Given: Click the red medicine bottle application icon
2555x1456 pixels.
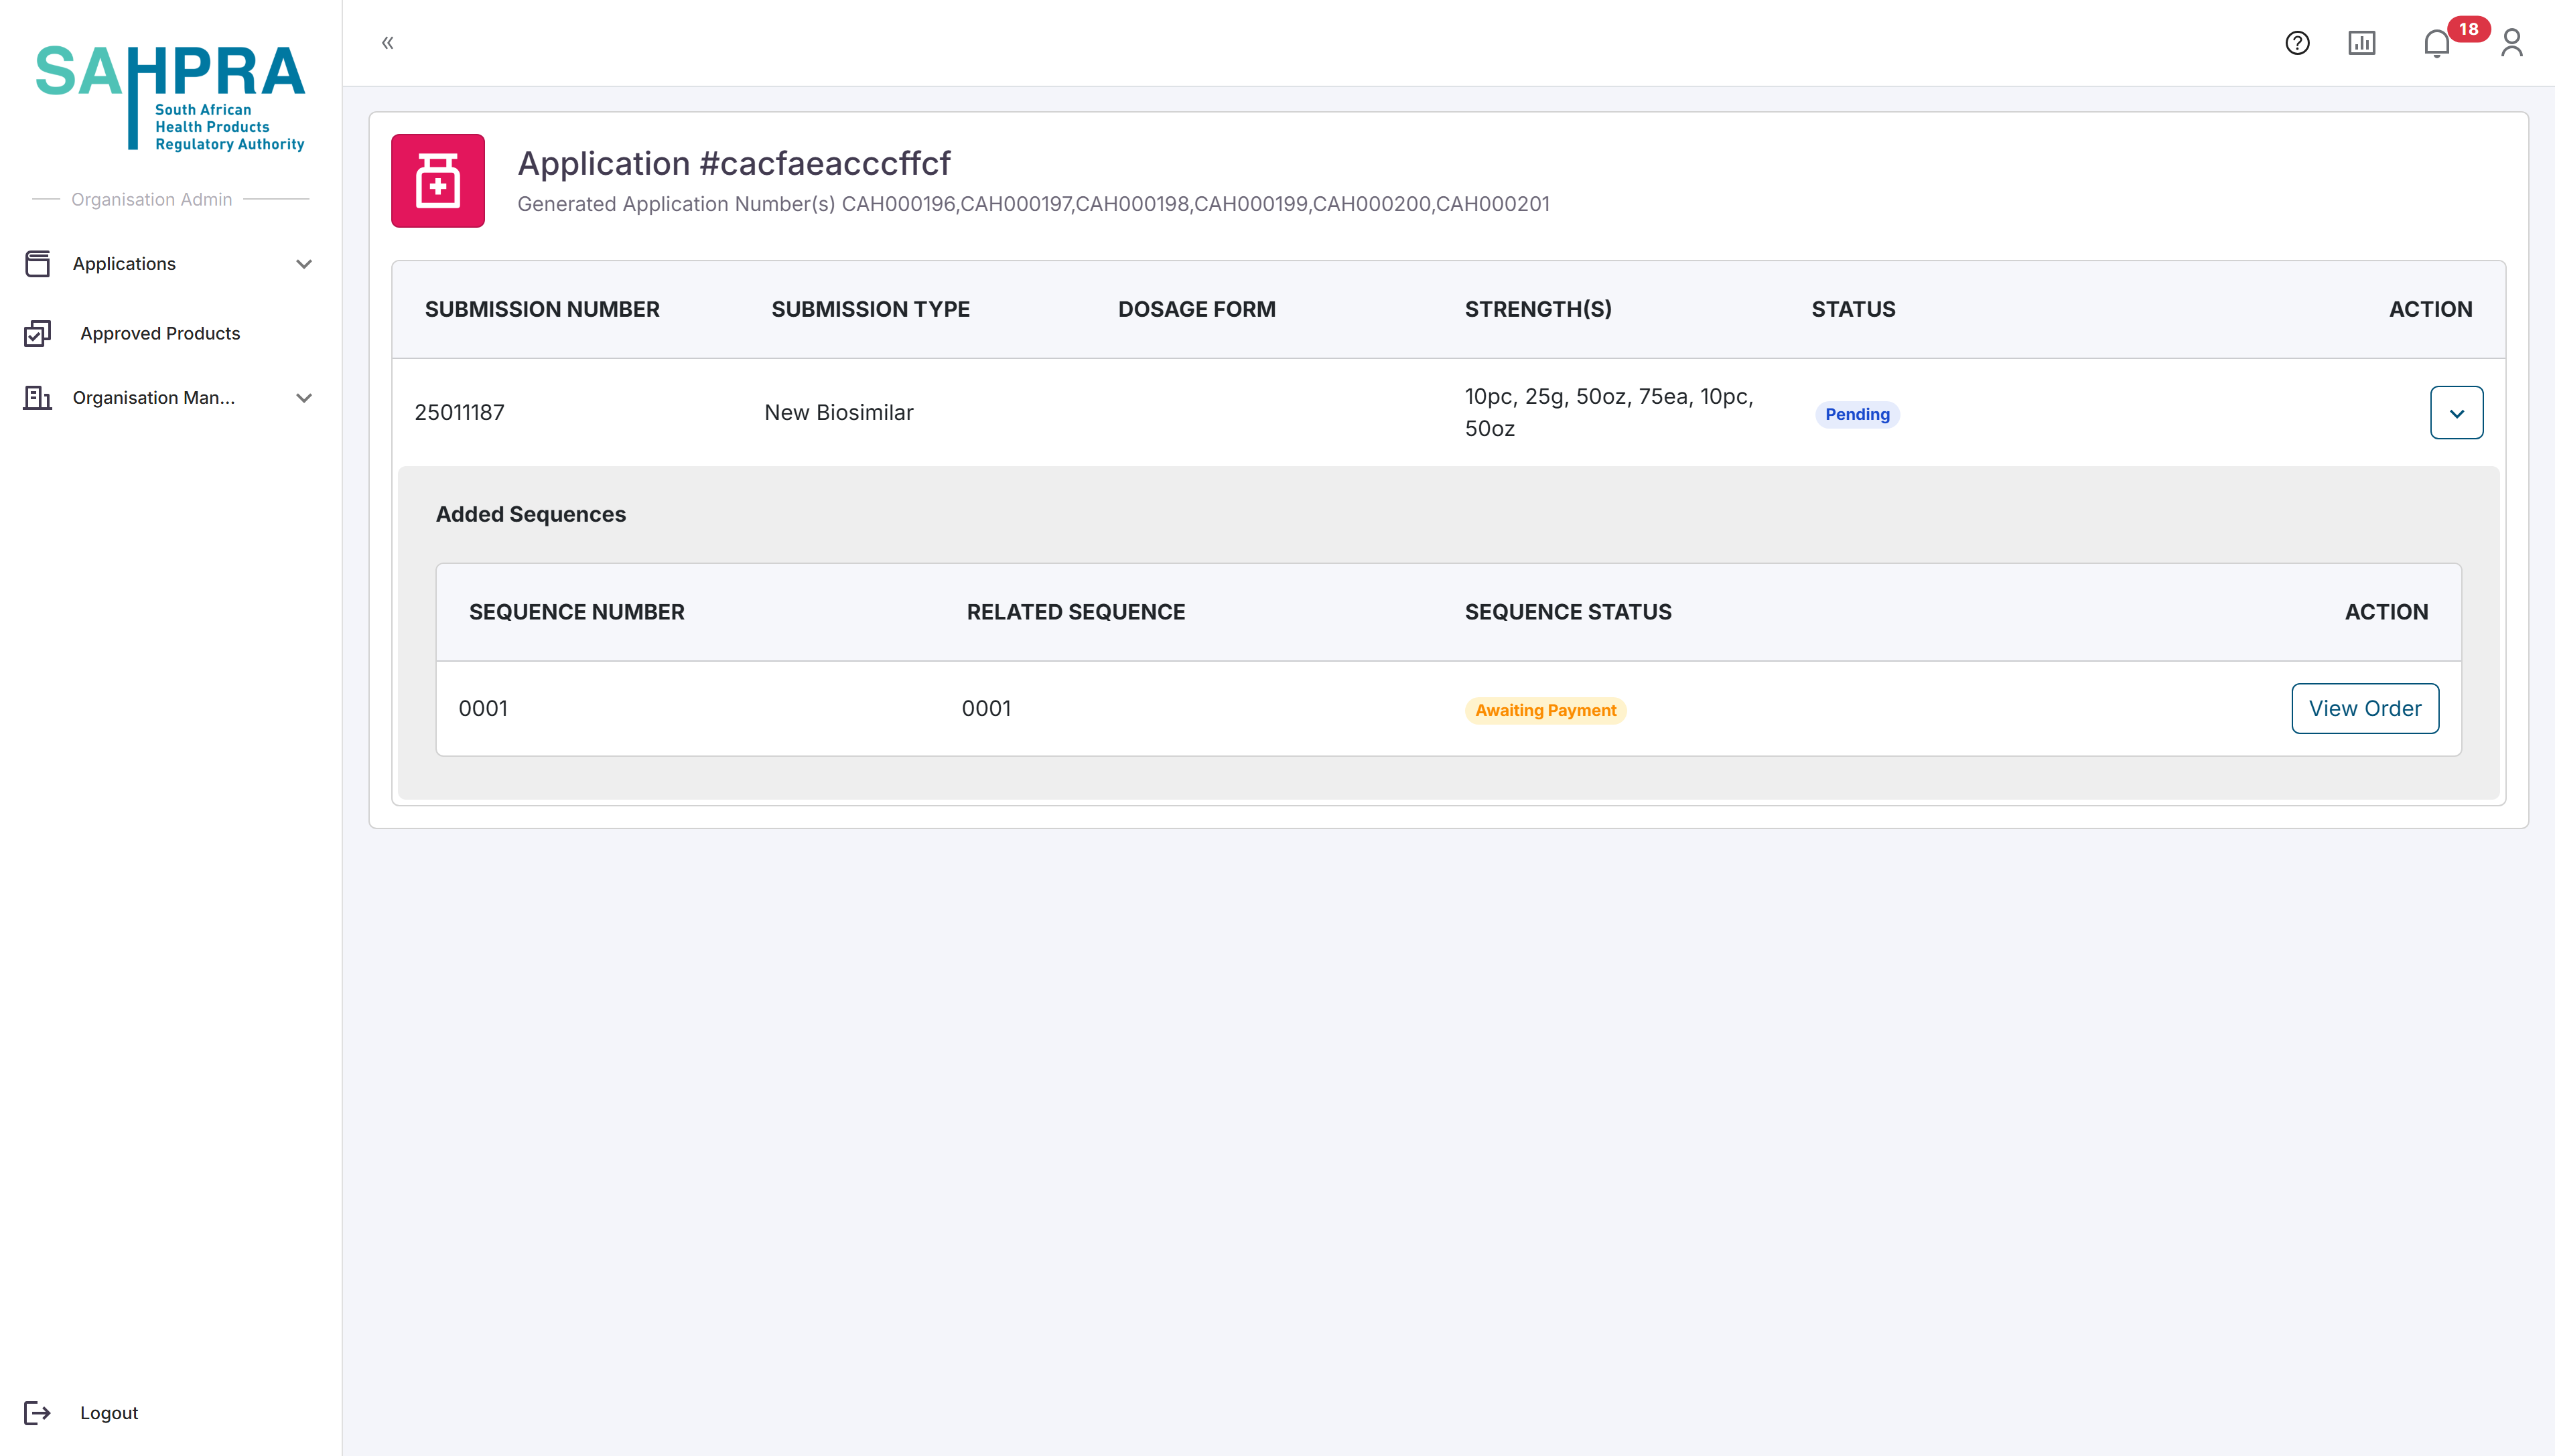Looking at the screenshot, I should (438, 181).
